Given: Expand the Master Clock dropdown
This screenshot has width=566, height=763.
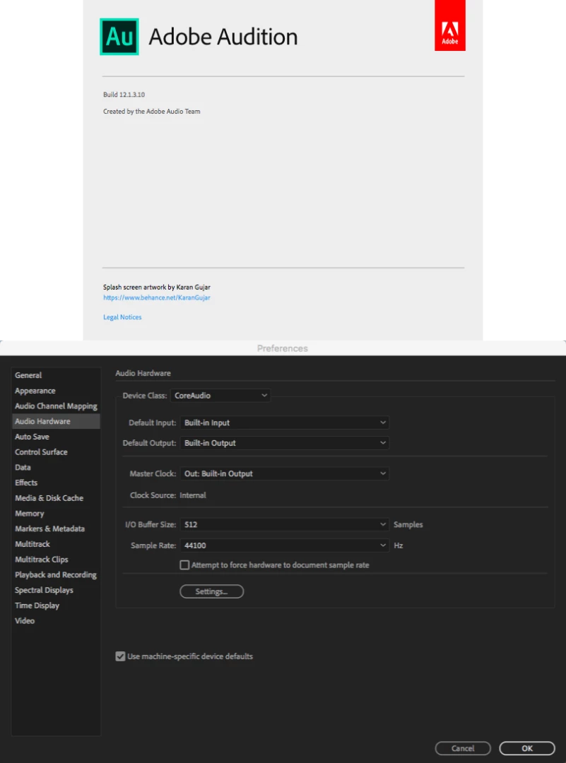Looking at the screenshot, I should point(285,473).
